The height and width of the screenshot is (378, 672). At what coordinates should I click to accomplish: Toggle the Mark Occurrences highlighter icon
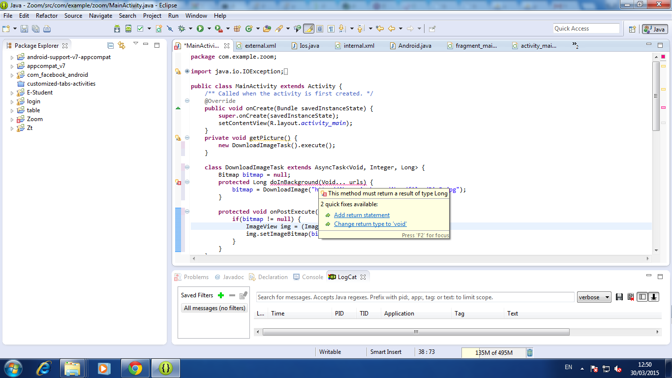tap(309, 29)
